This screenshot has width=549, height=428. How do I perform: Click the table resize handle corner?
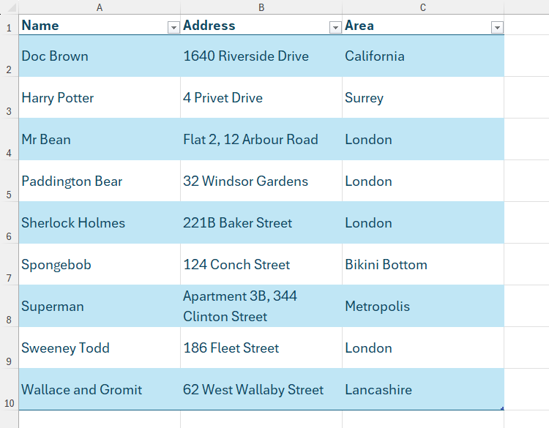pyautogui.click(x=502, y=408)
